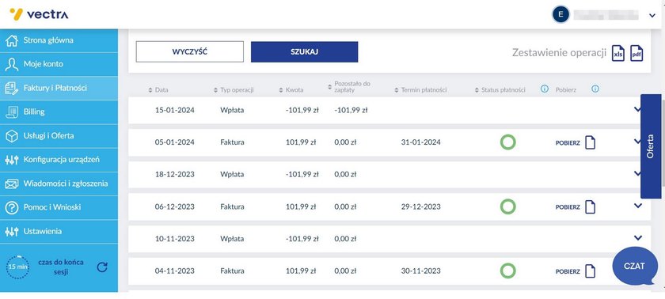
Task: Click info icon next to Pobierz column
Action: click(595, 89)
